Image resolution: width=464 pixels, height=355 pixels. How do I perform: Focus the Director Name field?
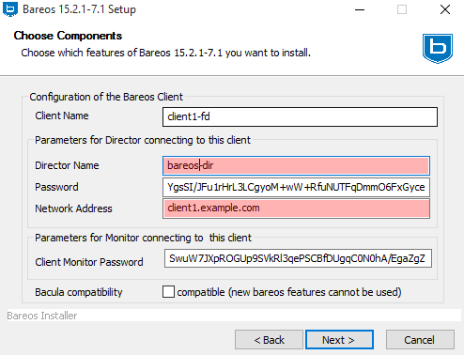click(x=296, y=165)
